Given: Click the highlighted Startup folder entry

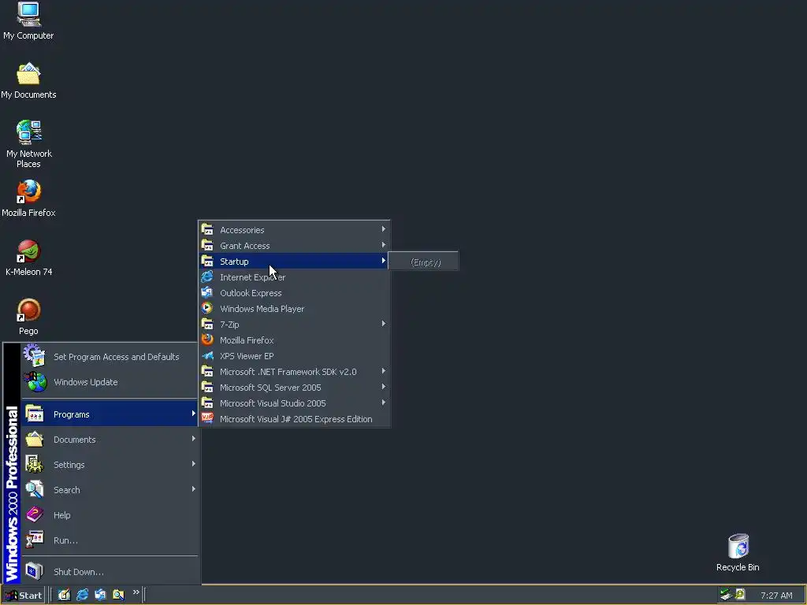Looking at the screenshot, I should coord(294,261).
